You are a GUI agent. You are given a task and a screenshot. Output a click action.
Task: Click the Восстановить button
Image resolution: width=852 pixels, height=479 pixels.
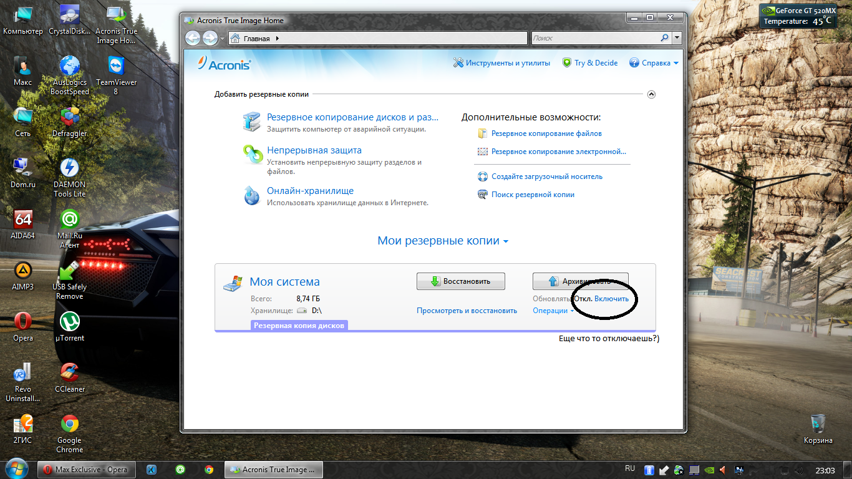coord(461,281)
